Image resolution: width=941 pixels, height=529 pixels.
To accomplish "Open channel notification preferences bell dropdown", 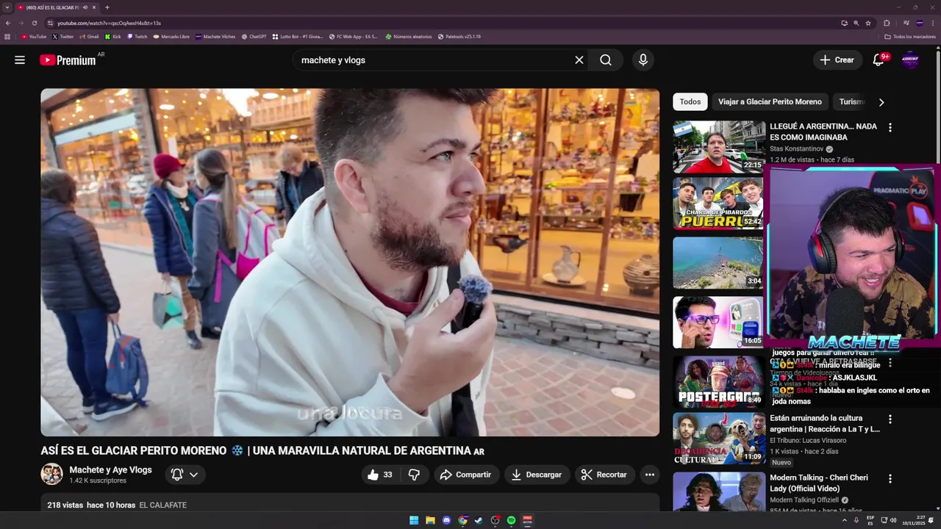I will 185,475.
